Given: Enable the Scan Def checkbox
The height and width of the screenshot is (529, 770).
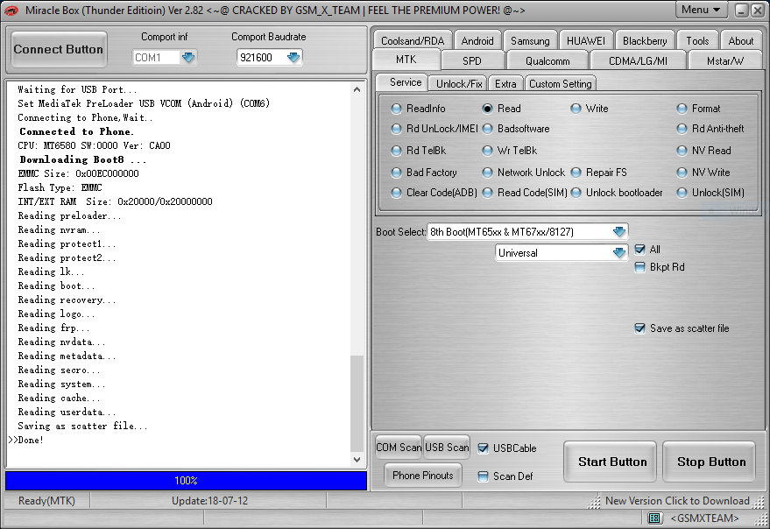Looking at the screenshot, I should 483,476.
